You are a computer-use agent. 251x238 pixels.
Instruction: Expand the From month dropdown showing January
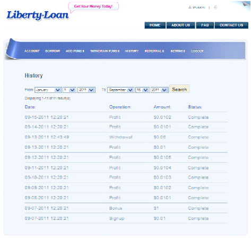click(48, 90)
